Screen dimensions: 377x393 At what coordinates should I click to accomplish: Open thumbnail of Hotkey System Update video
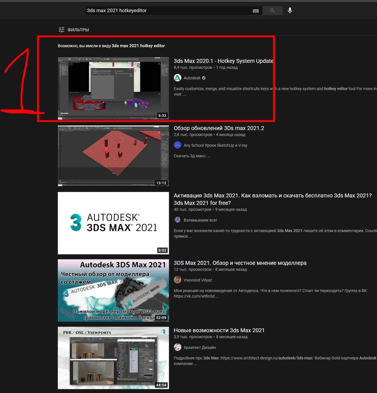coord(113,88)
